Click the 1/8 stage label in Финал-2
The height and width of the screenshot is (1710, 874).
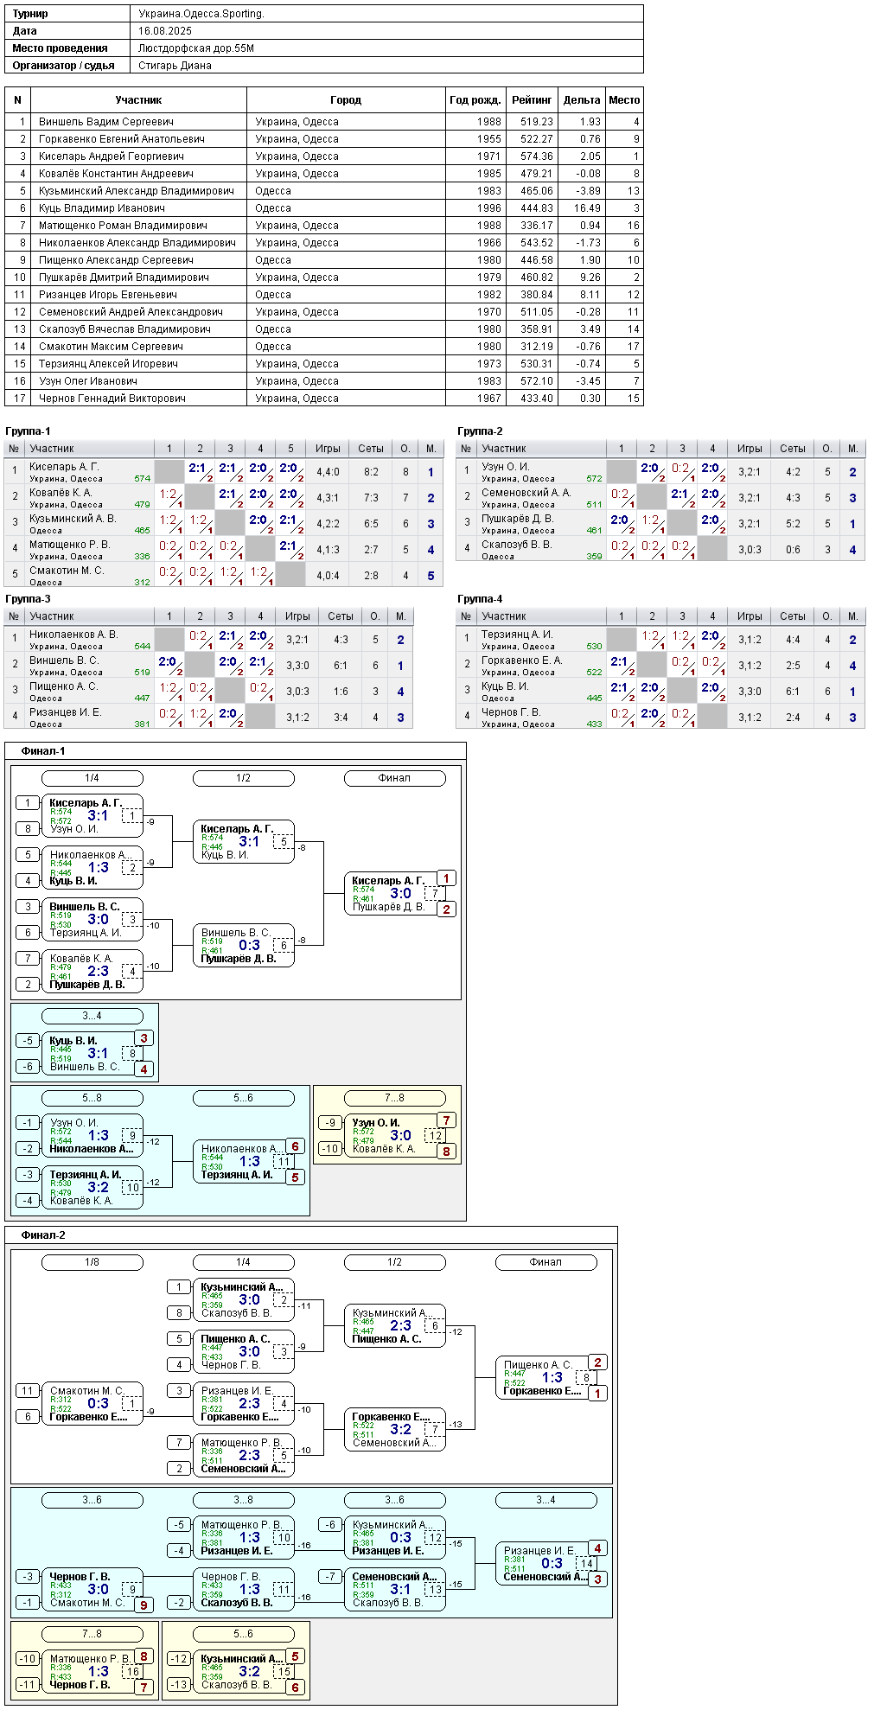point(93,1262)
